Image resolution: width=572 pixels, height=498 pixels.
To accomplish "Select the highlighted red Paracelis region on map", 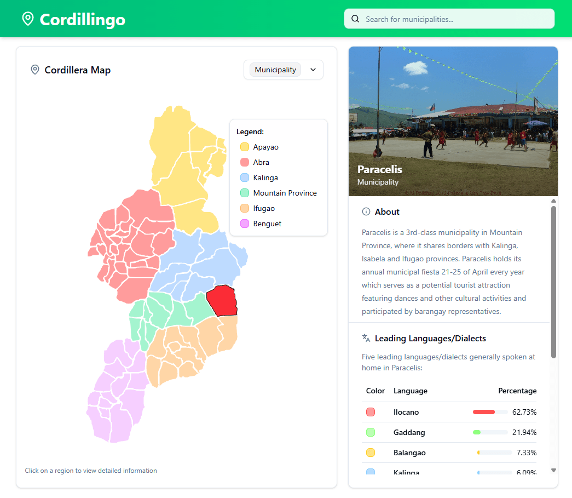I will [x=223, y=301].
